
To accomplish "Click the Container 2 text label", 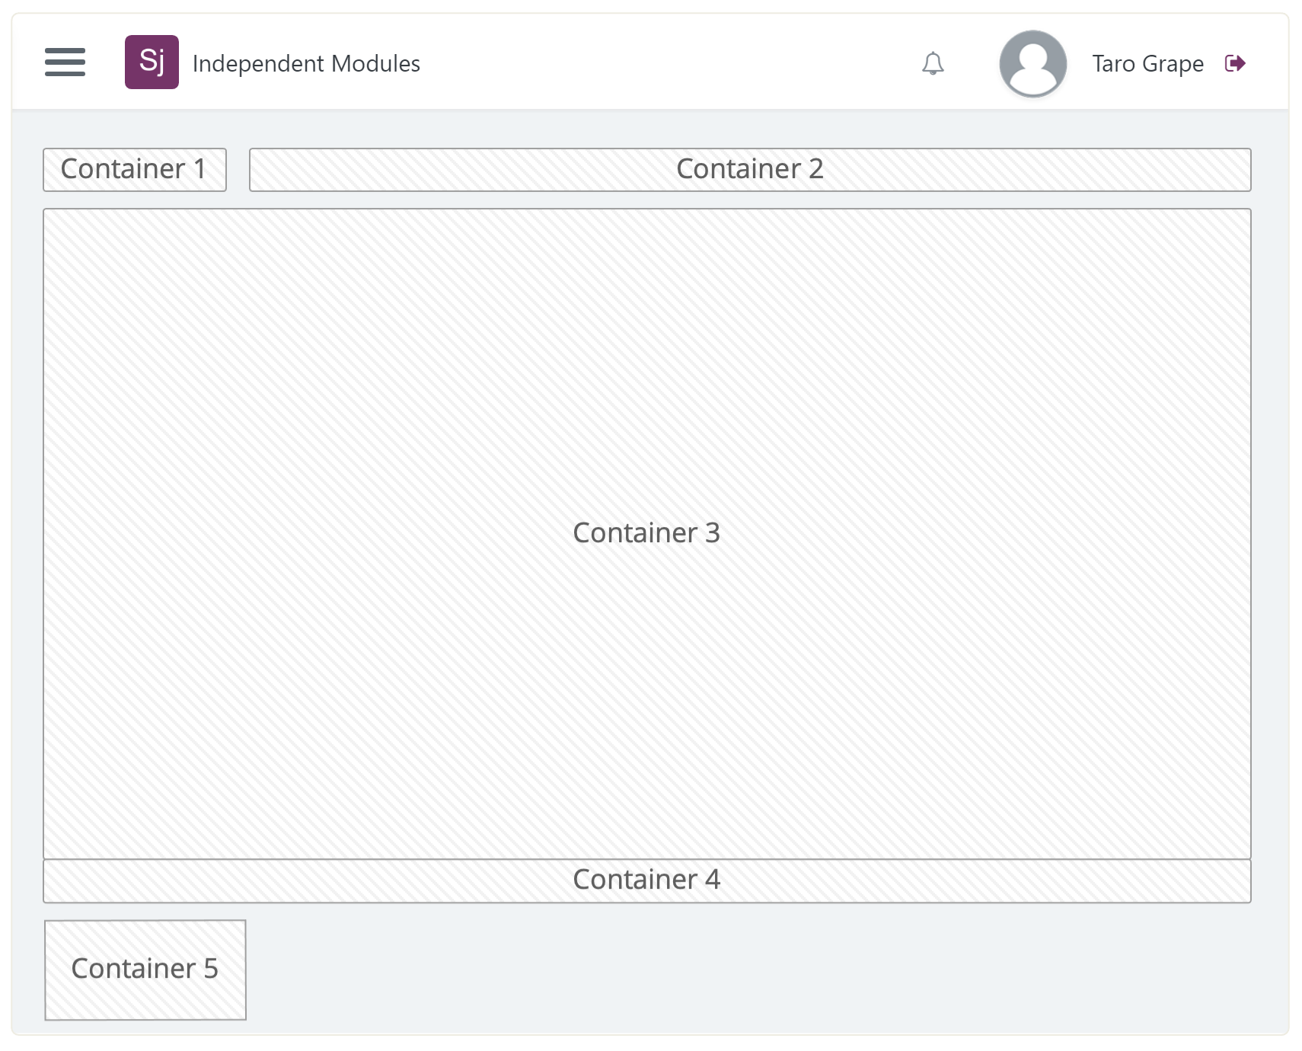I will tap(750, 169).
